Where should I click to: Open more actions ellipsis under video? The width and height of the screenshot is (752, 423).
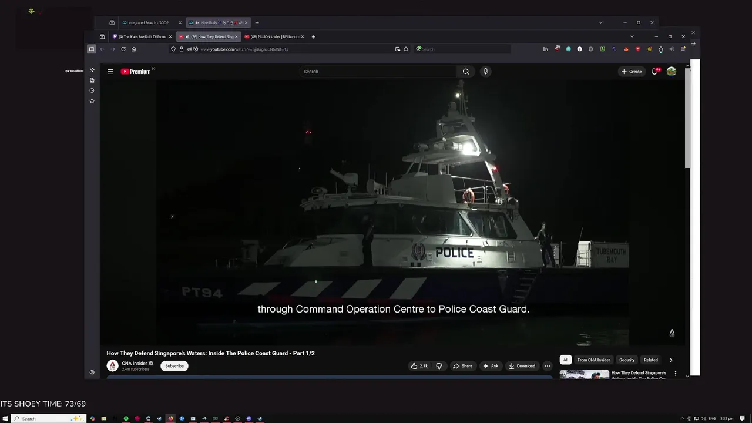point(547,366)
